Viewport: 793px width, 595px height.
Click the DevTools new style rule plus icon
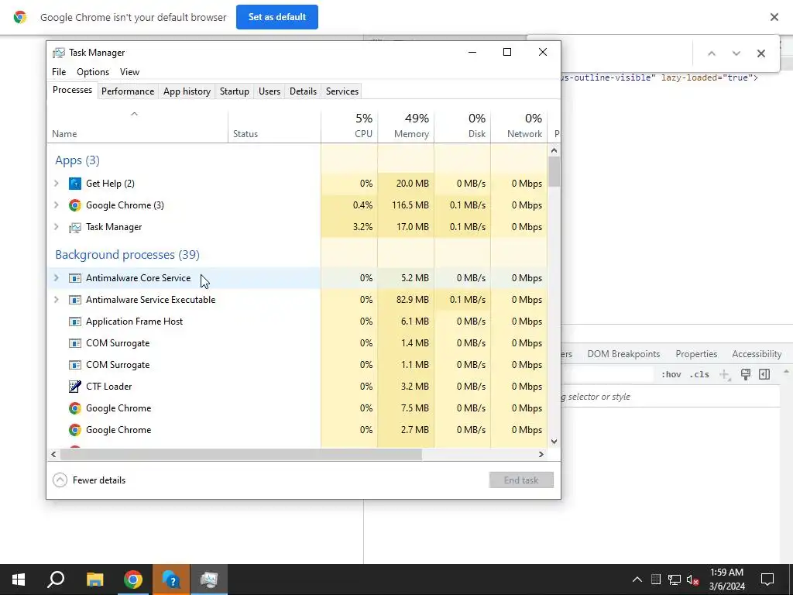coord(725,374)
